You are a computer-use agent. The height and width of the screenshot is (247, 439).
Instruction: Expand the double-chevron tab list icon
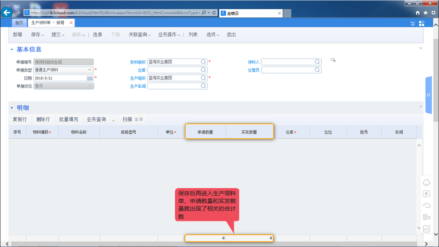413,24
